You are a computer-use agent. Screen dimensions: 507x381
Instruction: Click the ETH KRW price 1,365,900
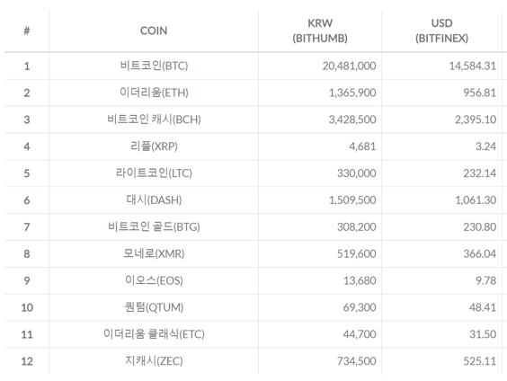coord(352,93)
